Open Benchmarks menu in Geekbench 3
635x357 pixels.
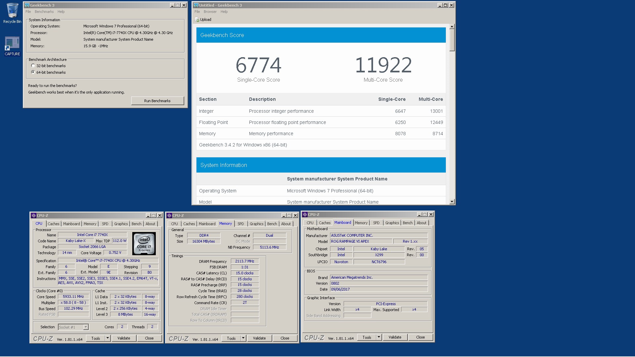(x=44, y=12)
